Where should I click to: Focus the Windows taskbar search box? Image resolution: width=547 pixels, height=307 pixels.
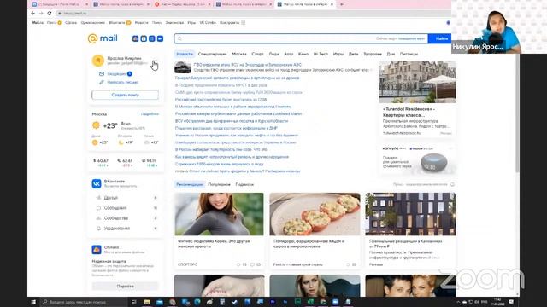pos(84,302)
